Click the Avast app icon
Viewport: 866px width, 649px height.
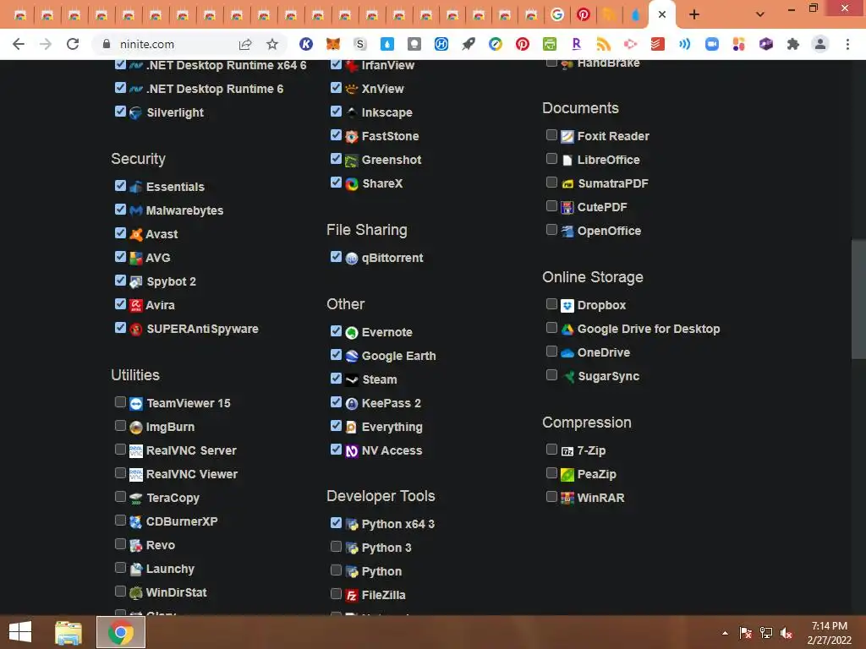click(136, 234)
